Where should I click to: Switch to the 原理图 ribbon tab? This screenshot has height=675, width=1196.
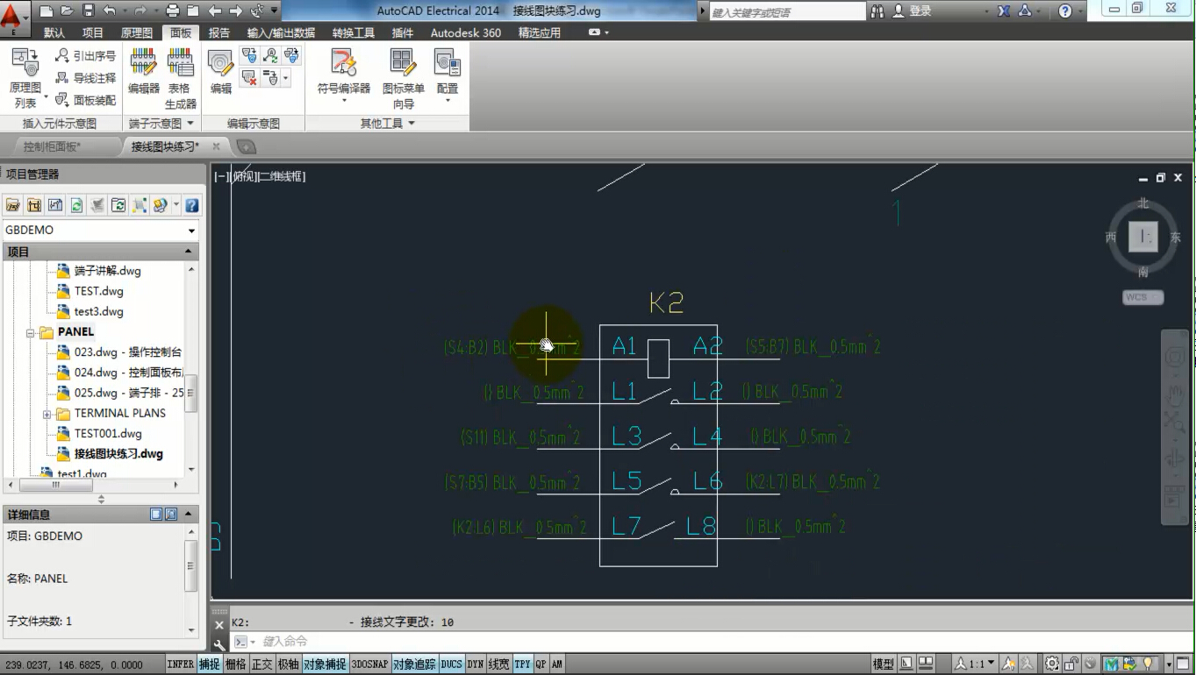136,32
